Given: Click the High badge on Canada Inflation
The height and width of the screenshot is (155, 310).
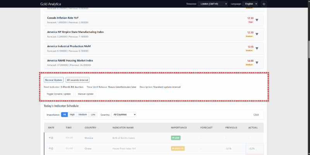Looking at the screenshot, I should [251, 22].
